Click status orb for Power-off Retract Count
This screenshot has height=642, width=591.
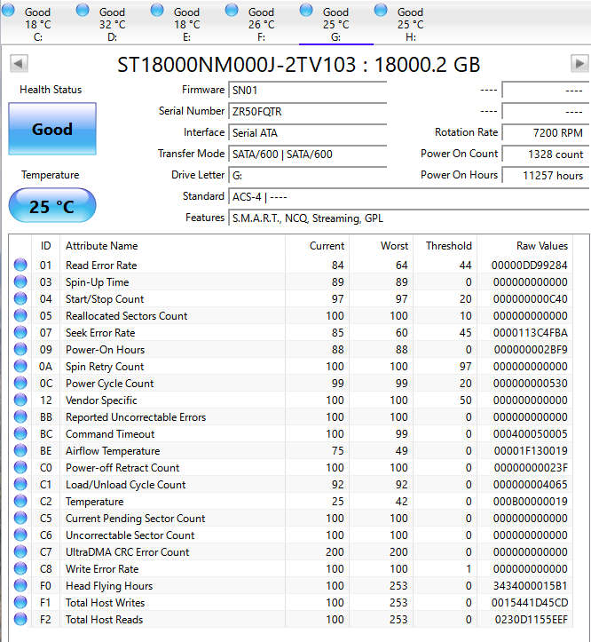coord(20,467)
